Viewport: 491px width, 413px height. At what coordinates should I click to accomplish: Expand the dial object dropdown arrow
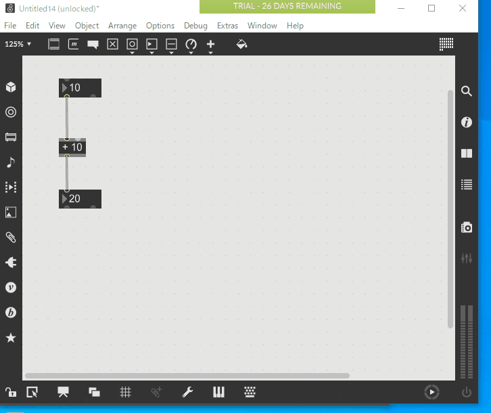tap(191, 53)
